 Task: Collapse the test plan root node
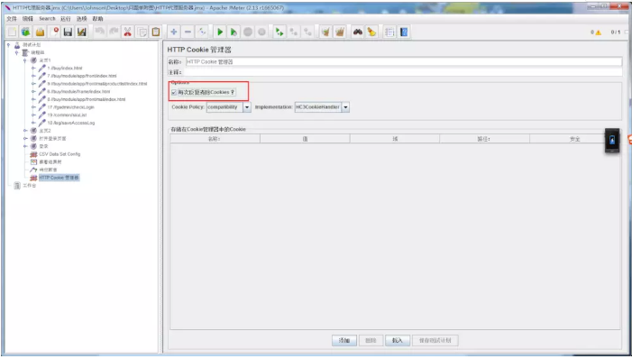(x=8, y=45)
